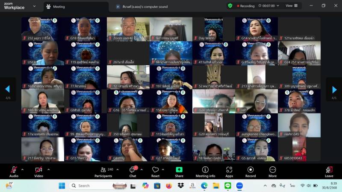This screenshot has width=342, height=192.
Task: Open the Participants panel
Action: [103, 171]
